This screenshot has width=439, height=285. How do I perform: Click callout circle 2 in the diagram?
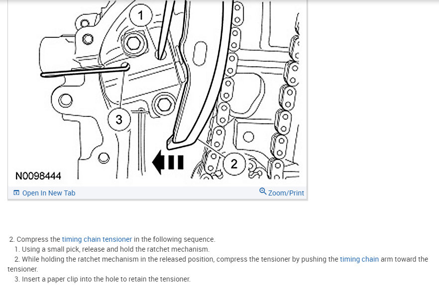[234, 164]
